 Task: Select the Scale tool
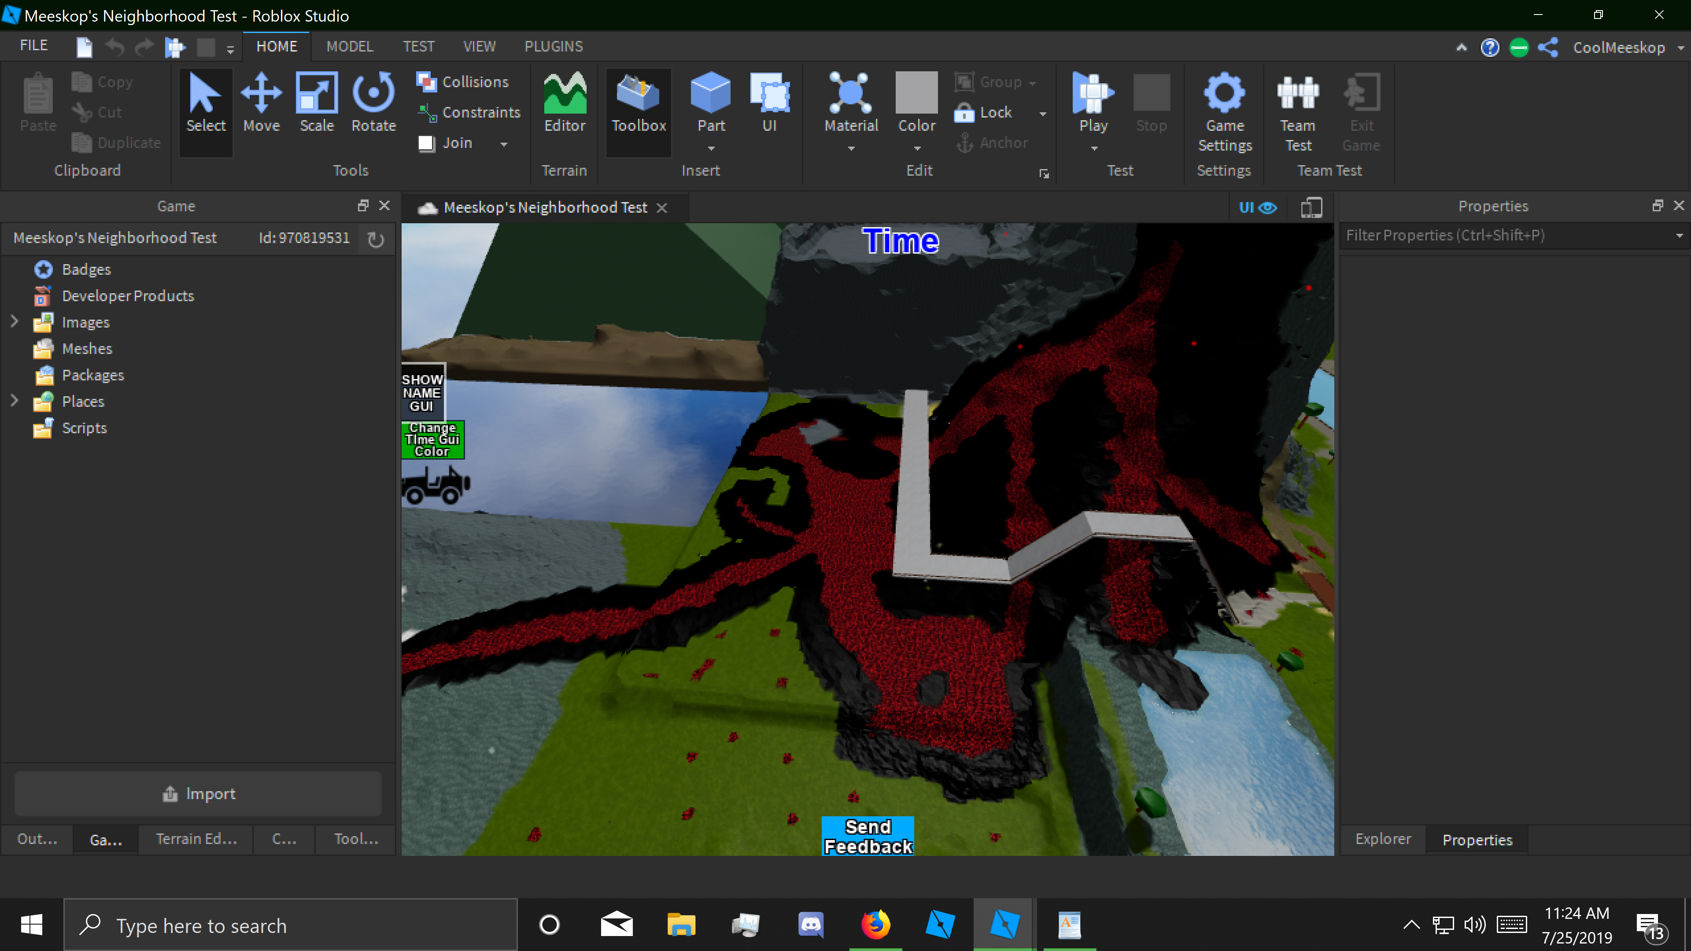[316, 105]
